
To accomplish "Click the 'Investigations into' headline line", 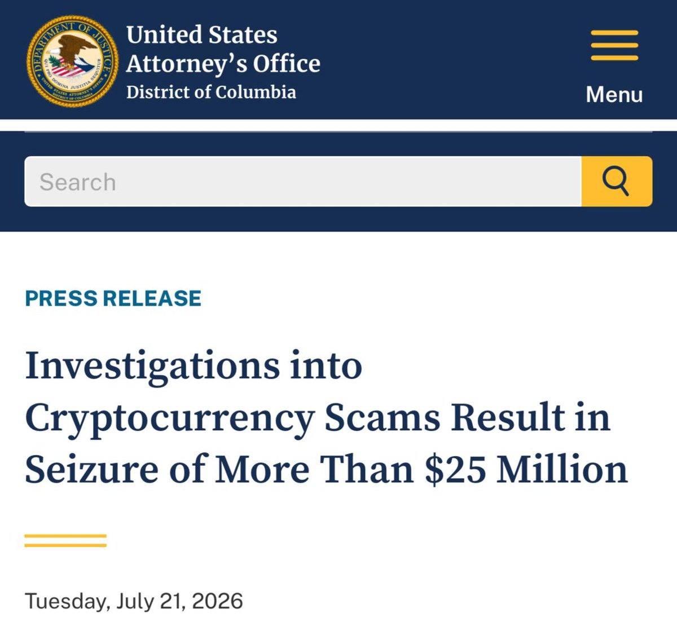I will click(x=194, y=365).
